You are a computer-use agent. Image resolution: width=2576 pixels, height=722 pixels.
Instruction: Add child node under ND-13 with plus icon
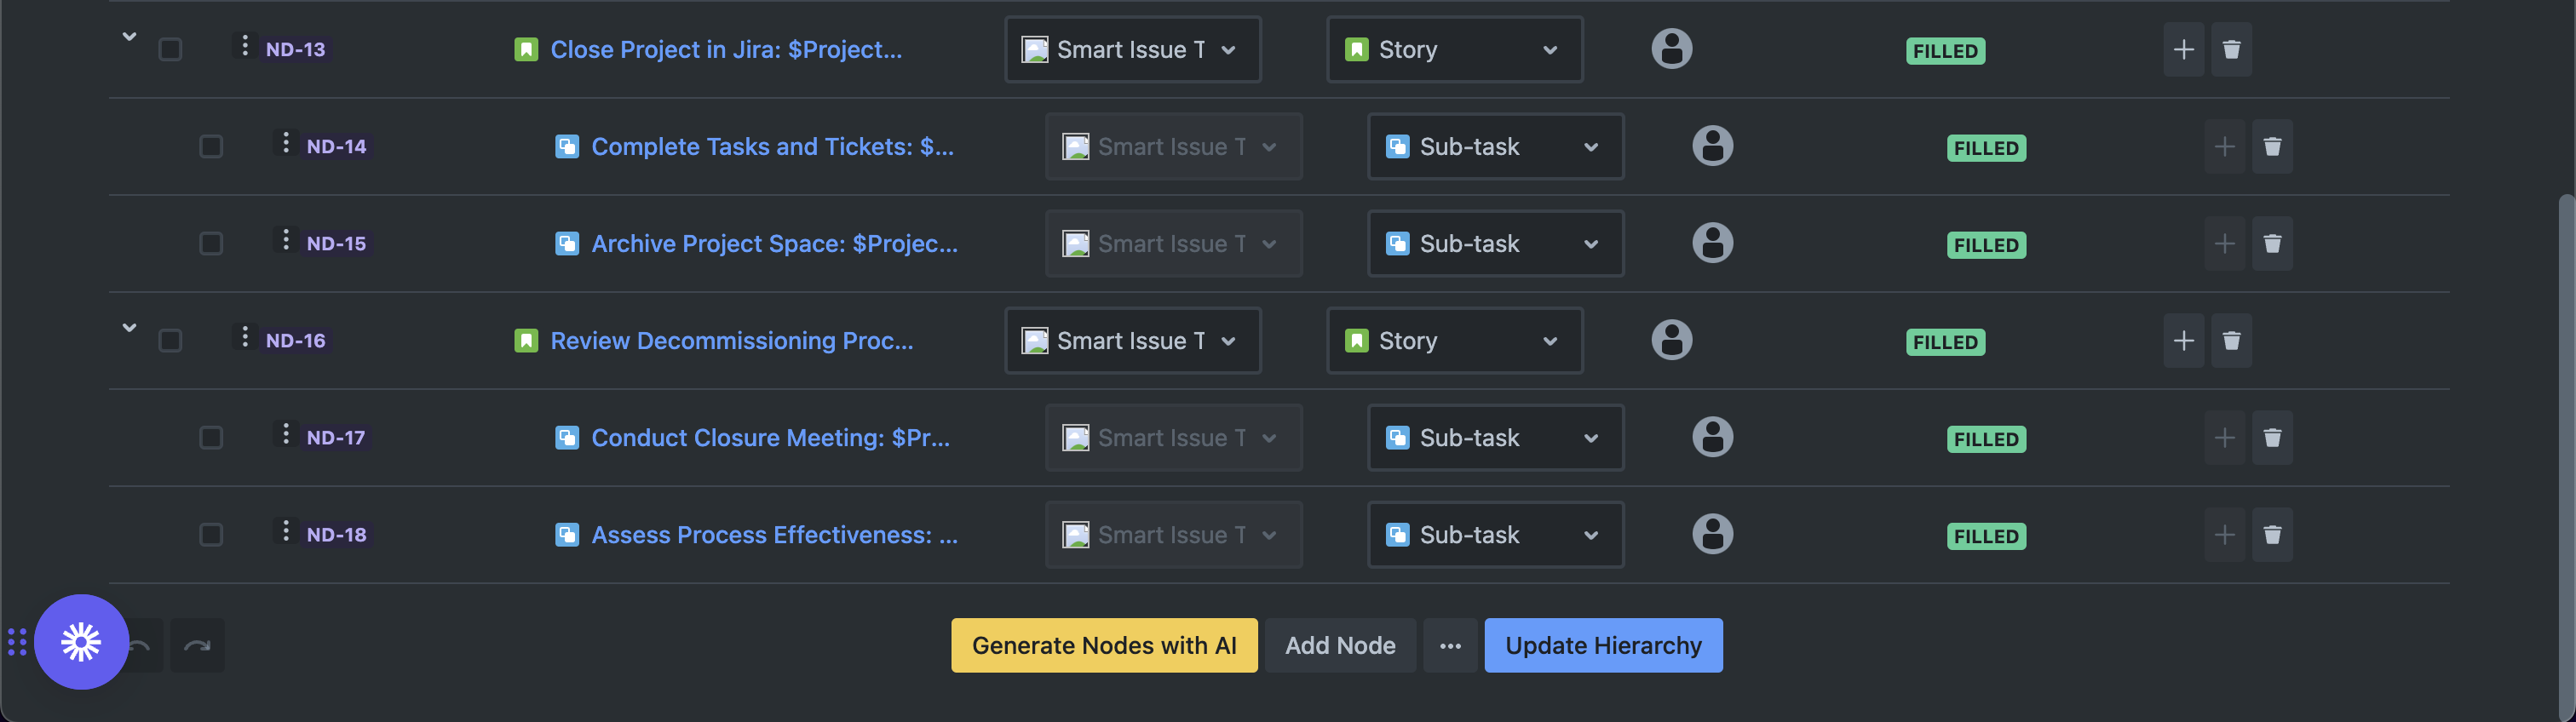coord(2183,50)
